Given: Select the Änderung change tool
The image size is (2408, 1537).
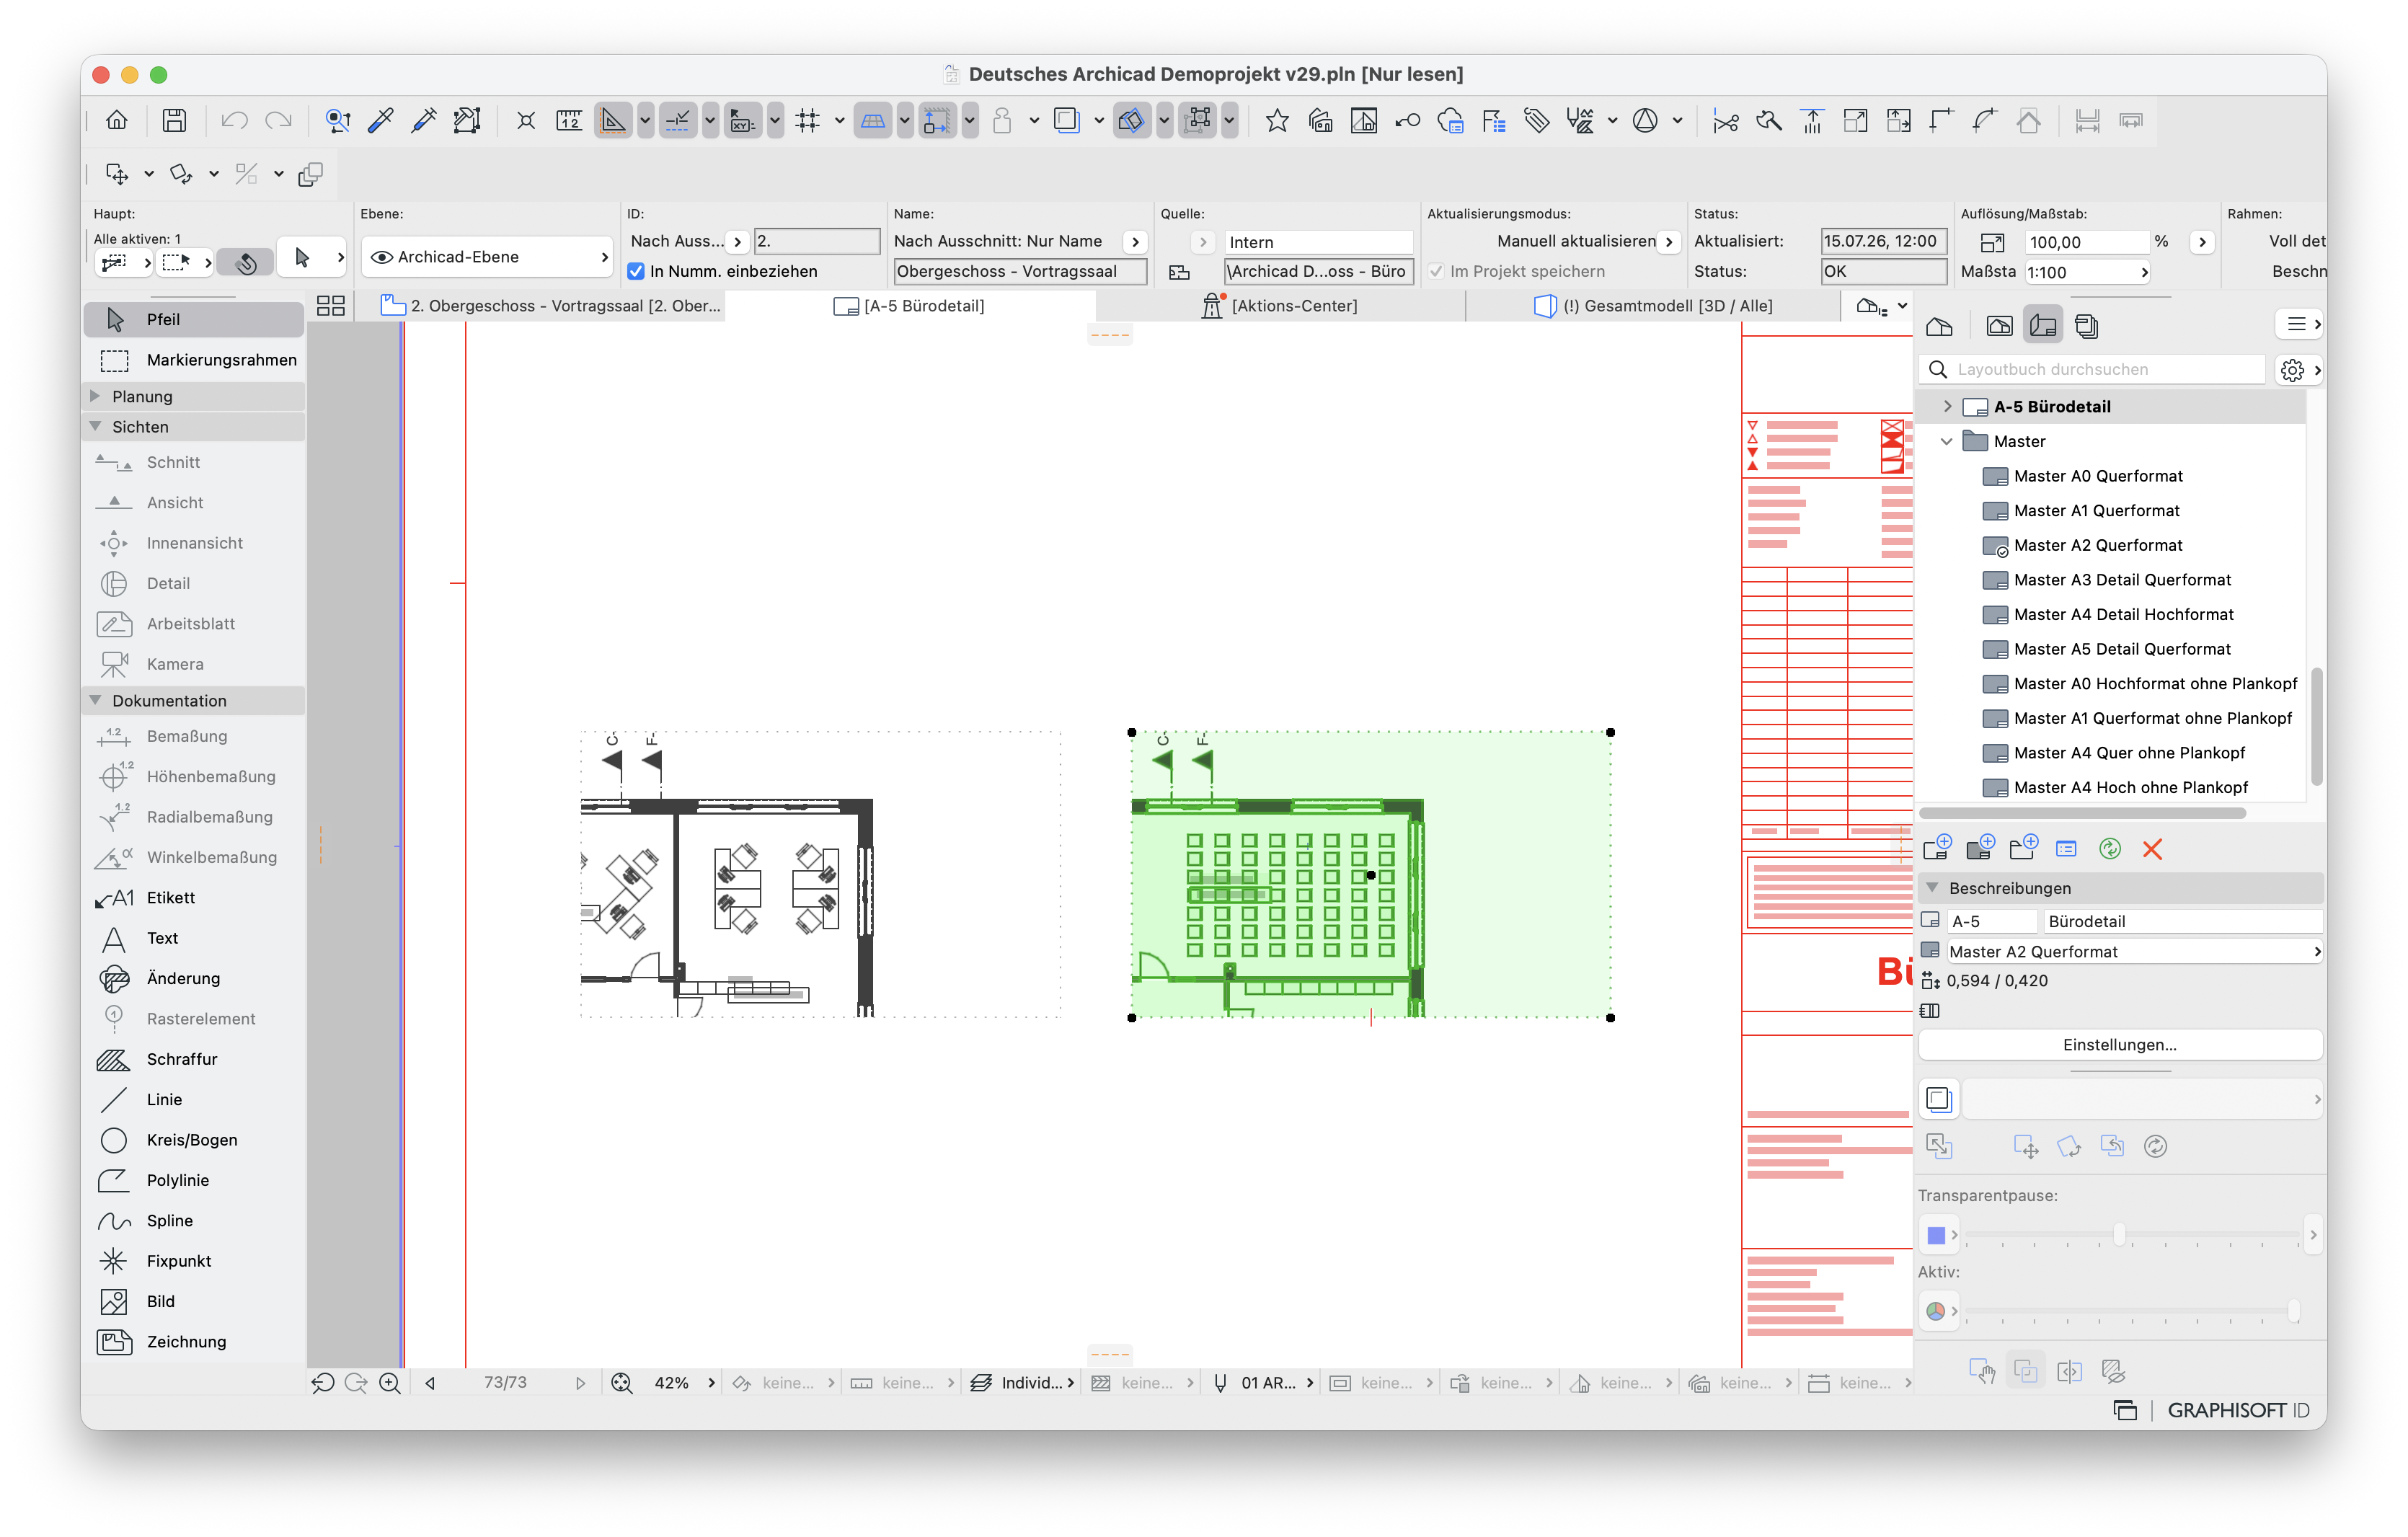Looking at the screenshot, I should 193,978.
